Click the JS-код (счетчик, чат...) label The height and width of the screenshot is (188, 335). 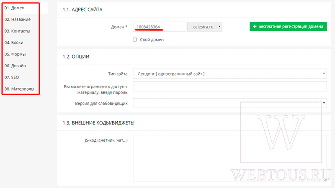coord(106,140)
